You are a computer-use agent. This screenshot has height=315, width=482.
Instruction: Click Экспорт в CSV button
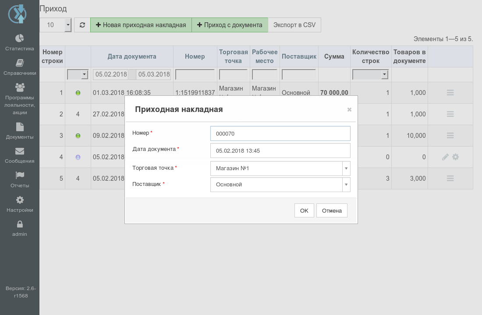click(294, 25)
